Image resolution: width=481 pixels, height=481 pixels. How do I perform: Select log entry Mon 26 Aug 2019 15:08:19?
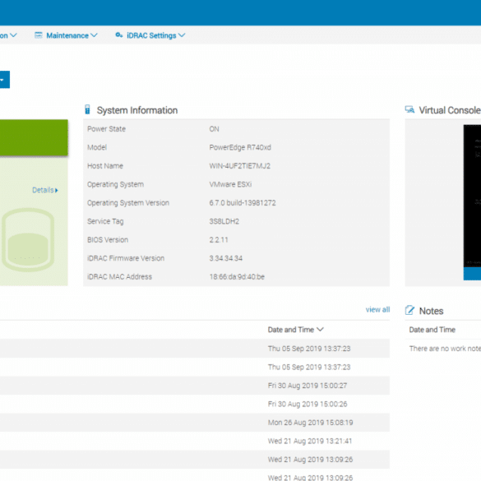coord(311,423)
